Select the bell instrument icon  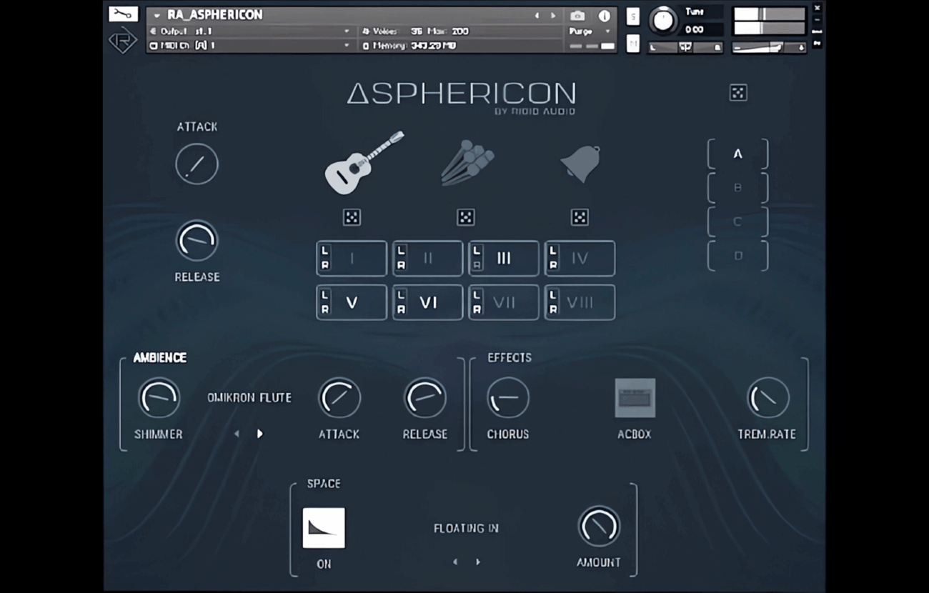click(580, 164)
